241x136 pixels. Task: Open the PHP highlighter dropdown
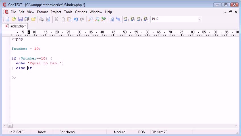tap(200, 19)
